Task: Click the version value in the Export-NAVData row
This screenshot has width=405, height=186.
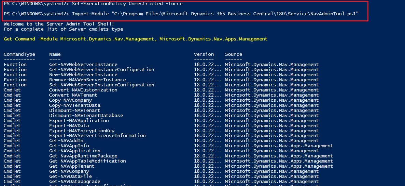Action: pyautogui.click(x=208, y=125)
